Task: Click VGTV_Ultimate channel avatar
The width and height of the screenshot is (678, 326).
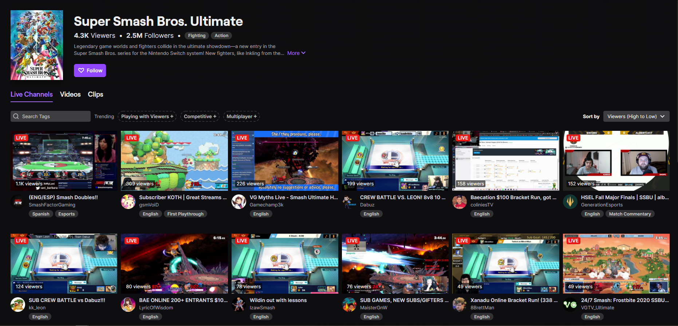Action: (x=570, y=305)
